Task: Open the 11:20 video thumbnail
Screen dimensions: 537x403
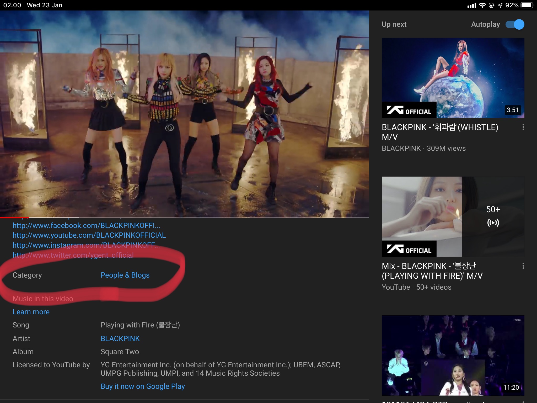Action: coord(453,355)
